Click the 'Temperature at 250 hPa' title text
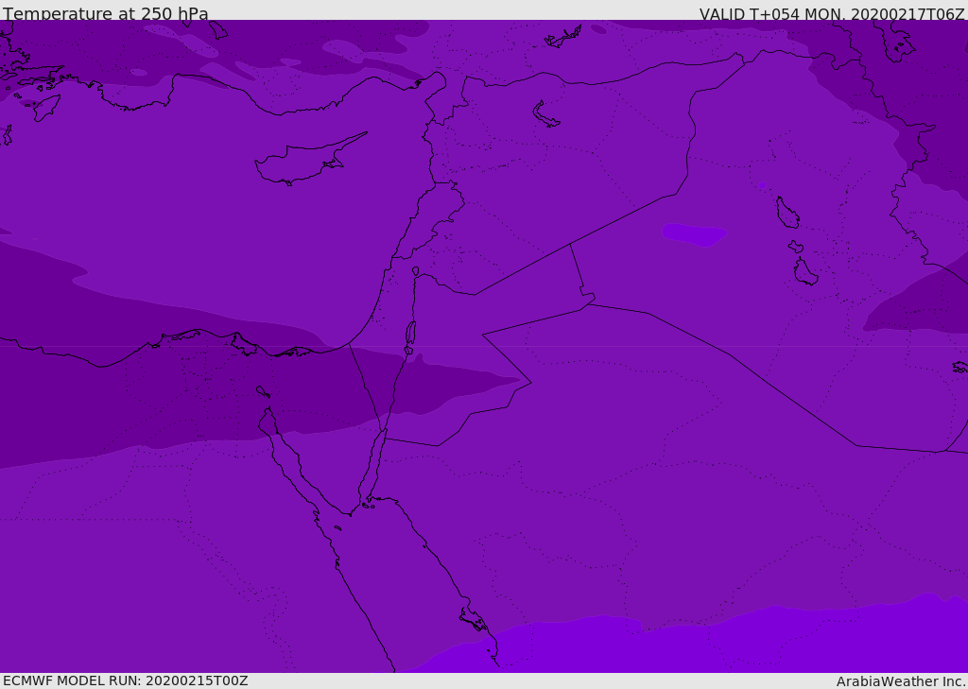 coord(106,13)
